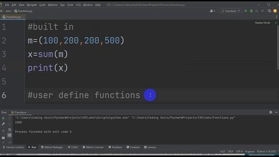The image size is (279, 157).
Task: Open the Code menu
Action: point(42,5)
